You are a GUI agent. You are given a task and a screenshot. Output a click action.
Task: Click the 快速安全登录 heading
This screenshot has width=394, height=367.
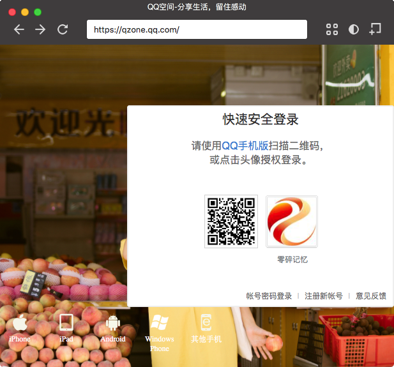tap(261, 119)
